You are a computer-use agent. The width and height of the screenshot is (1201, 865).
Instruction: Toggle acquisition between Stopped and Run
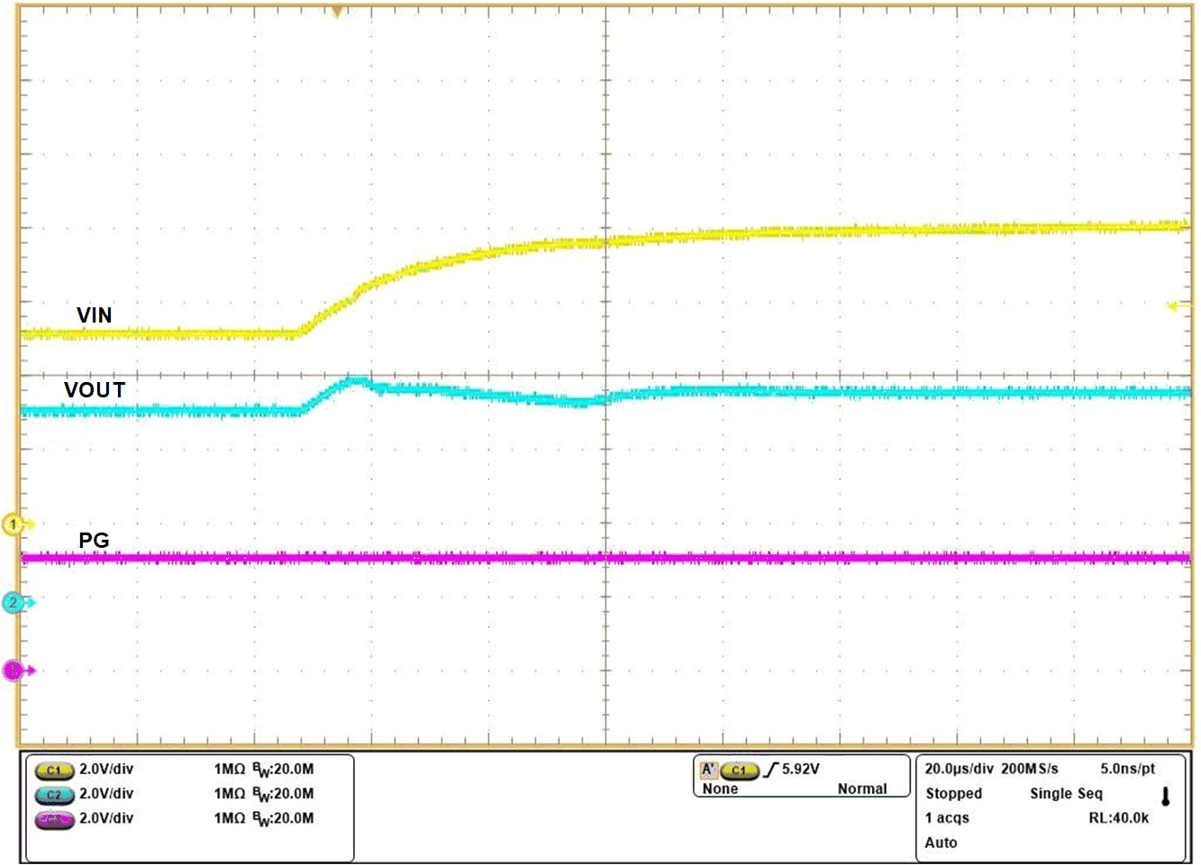pos(953,794)
